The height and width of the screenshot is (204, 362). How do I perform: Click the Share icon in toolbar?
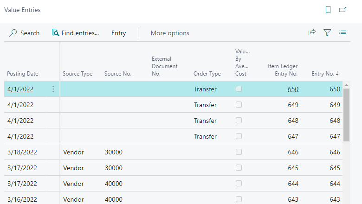point(312,33)
